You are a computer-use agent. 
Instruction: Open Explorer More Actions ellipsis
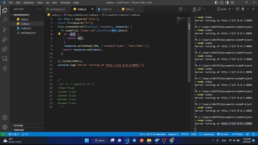(x=40, y=9)
